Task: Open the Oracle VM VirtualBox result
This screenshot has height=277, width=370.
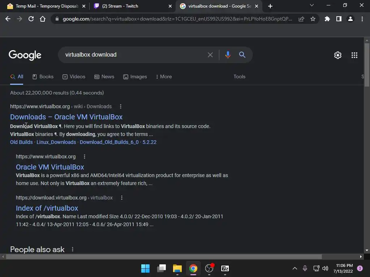Action: [x=50, y=167]
